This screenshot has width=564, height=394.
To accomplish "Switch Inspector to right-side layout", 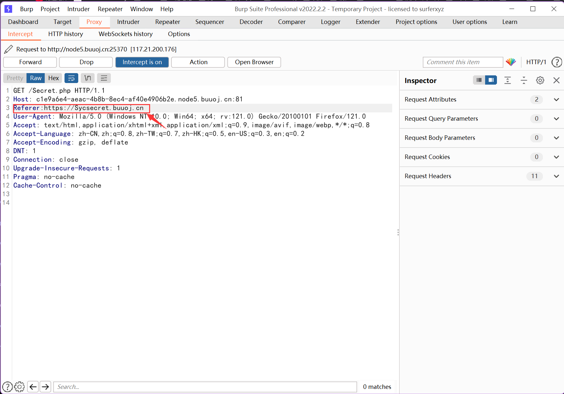I will tap(491, 80).
